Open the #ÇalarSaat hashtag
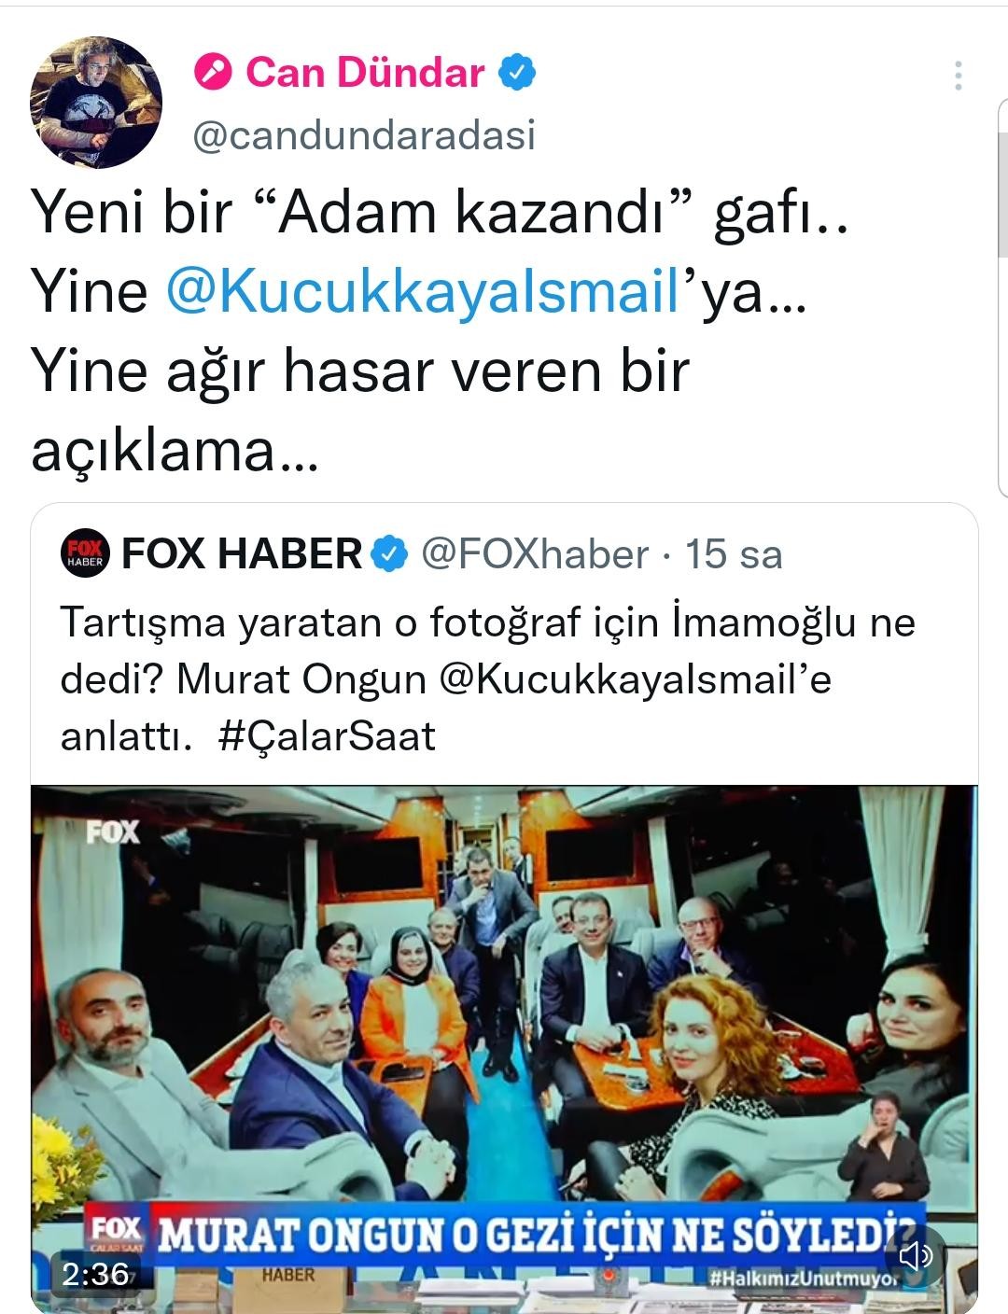The width and height of the screenshot is (1008, 1314). coord(327,736)
